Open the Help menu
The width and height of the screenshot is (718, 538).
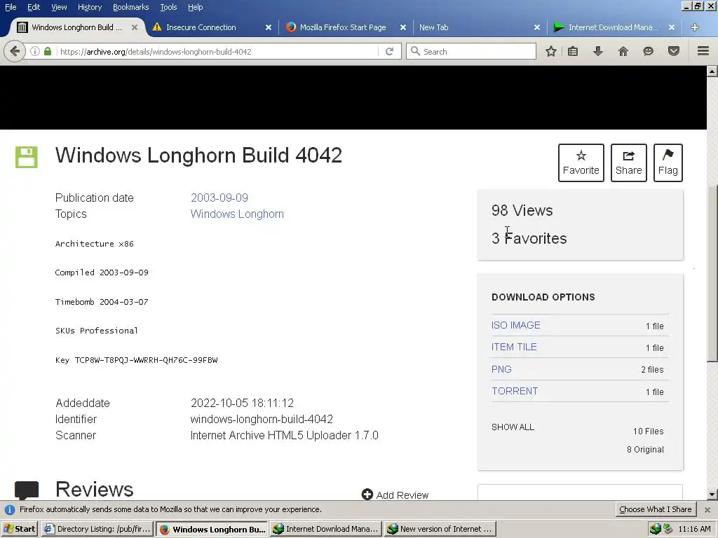(196, 7)
